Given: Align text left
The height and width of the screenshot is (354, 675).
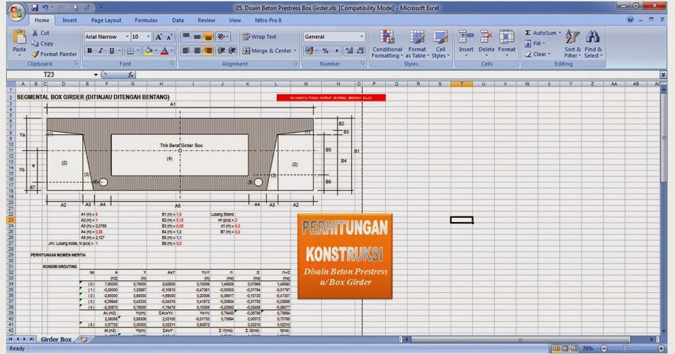Looking at the screenshot, I should tap(186, 51).
